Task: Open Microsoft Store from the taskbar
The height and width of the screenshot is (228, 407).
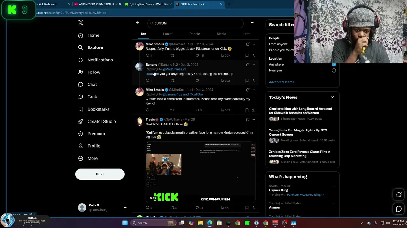Action: pyautogui.click(x=219, y=223)
